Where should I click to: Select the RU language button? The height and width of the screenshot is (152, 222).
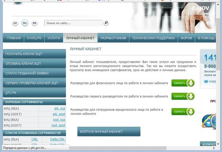pyautogui.click(x=25, y=23)
